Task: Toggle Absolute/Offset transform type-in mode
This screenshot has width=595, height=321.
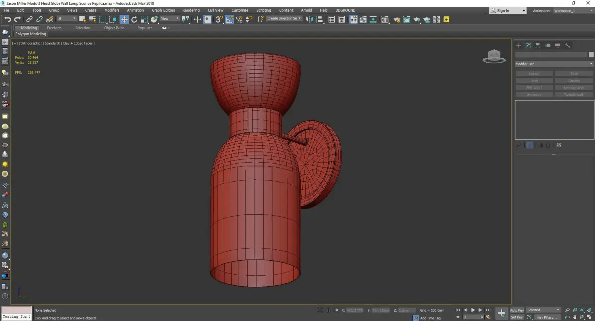Action: click(x=337, y=310)
